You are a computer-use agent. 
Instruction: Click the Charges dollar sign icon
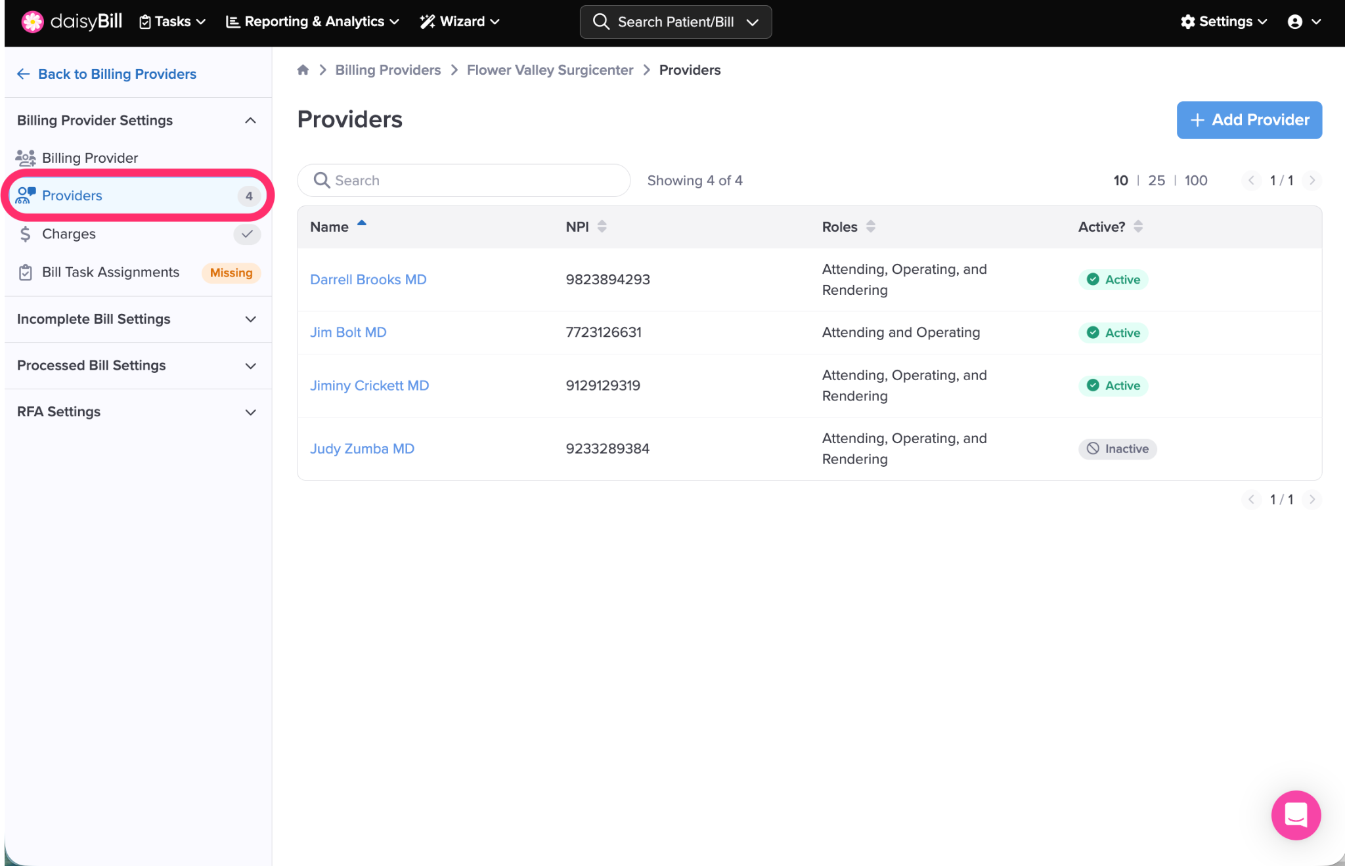(26, 234)
